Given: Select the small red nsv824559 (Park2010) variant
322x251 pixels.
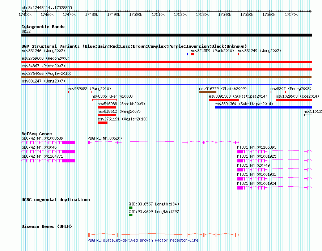Looking at the screenshot, I should (x=192, y=54).
